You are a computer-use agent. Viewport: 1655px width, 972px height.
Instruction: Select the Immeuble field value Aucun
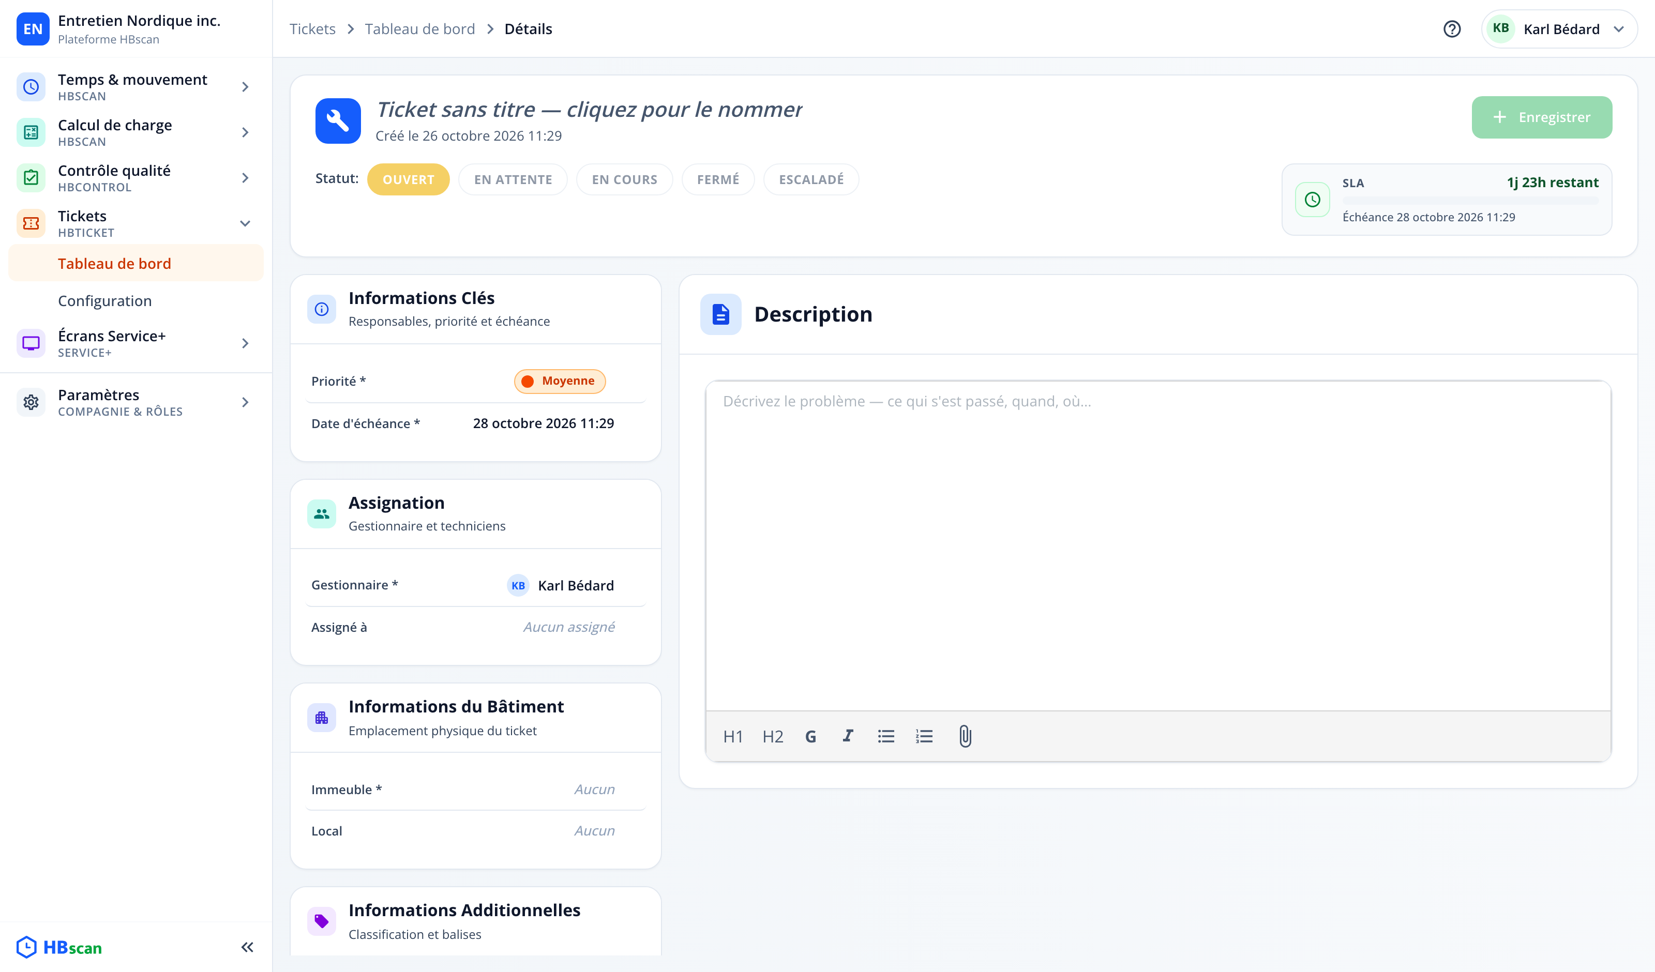(594, 789)
